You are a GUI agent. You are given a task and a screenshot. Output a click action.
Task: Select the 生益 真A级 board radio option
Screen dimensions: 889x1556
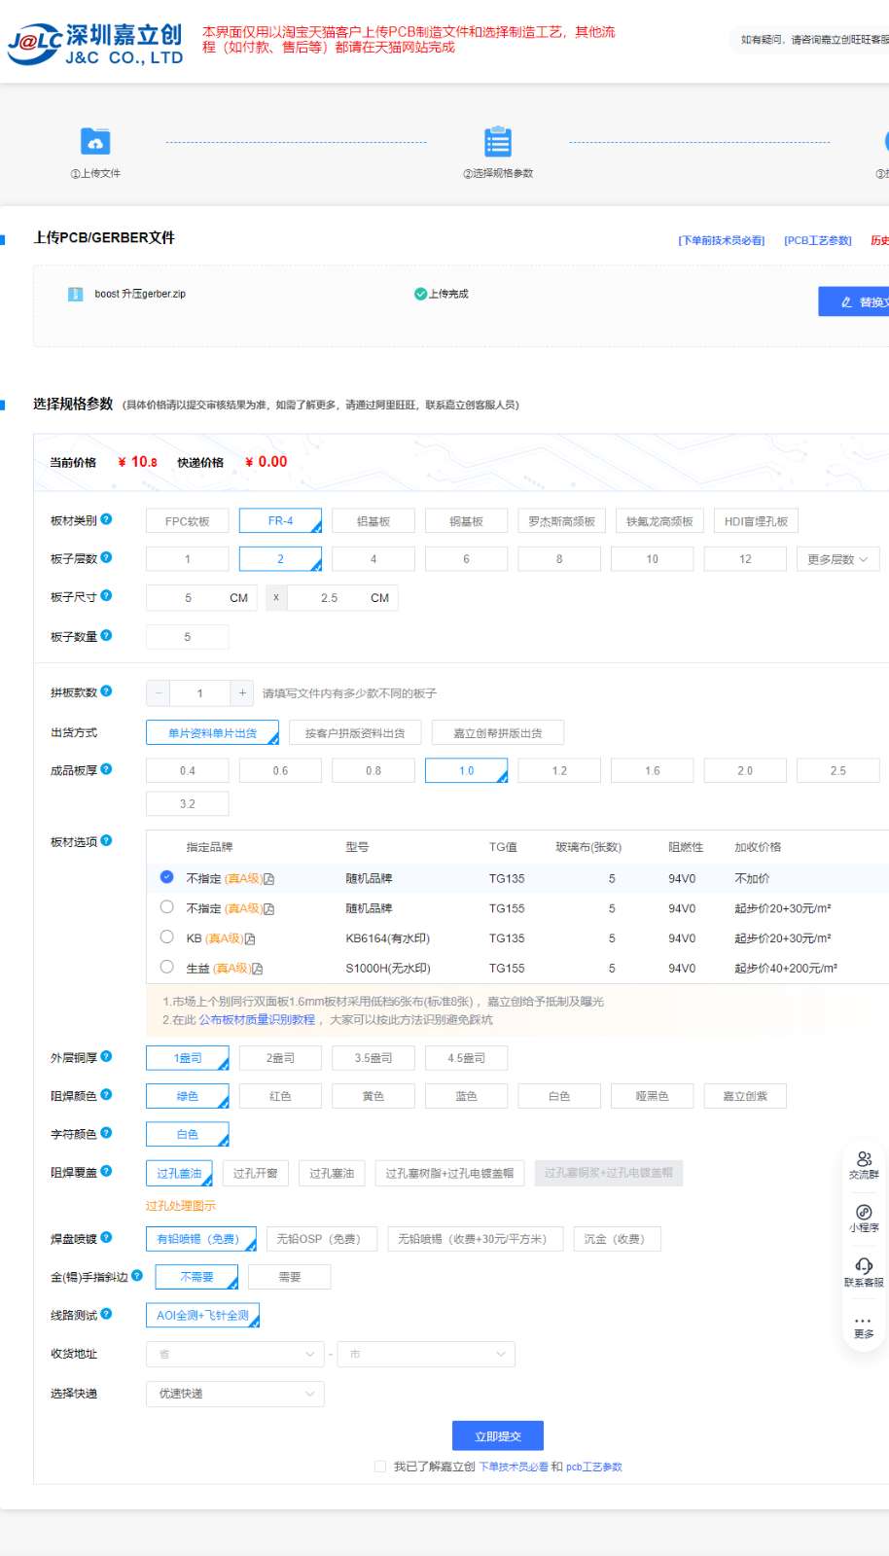[x=166, y=967]
